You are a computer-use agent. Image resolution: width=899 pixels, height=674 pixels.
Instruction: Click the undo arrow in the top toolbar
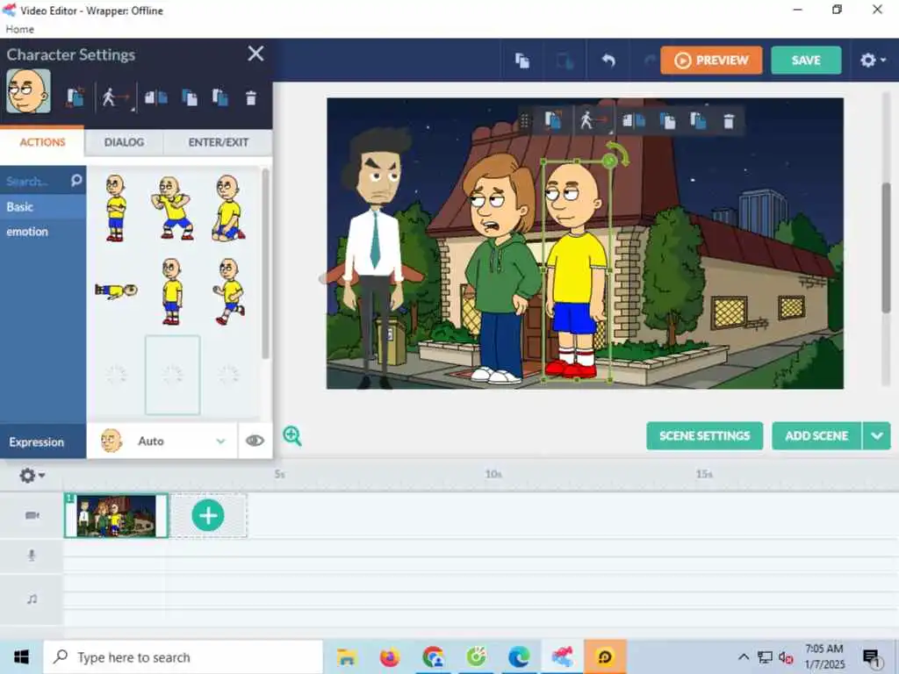[x=608, y=61]
